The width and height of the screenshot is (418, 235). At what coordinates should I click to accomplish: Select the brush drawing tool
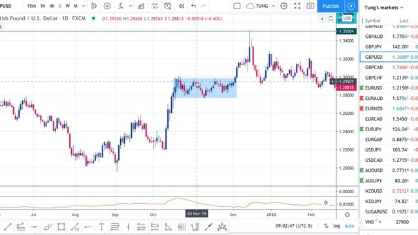(x=48, y=227)
